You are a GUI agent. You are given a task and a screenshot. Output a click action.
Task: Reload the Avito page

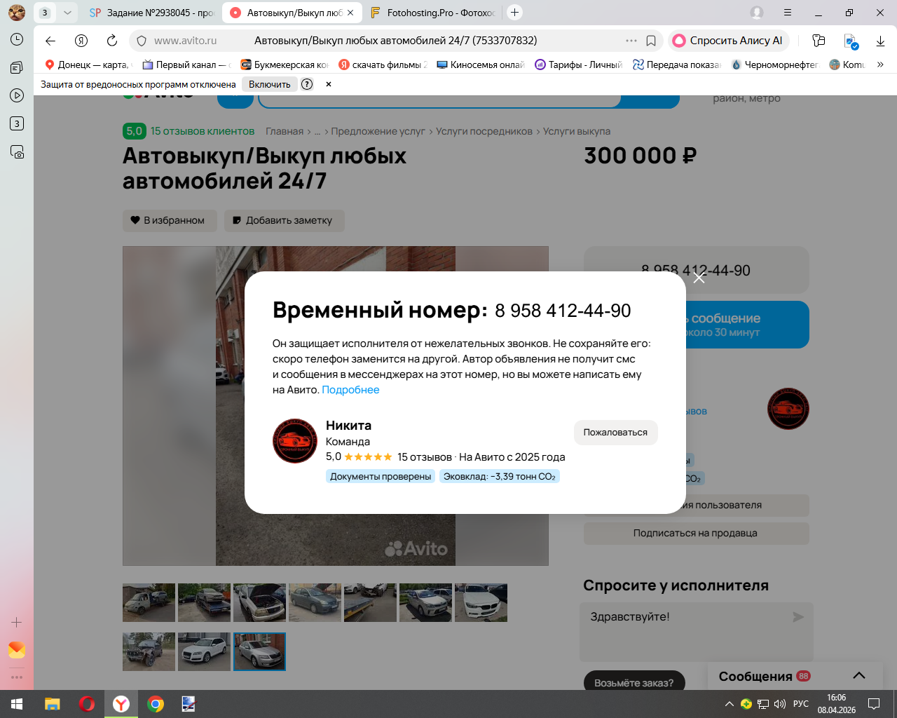[112, 41]
